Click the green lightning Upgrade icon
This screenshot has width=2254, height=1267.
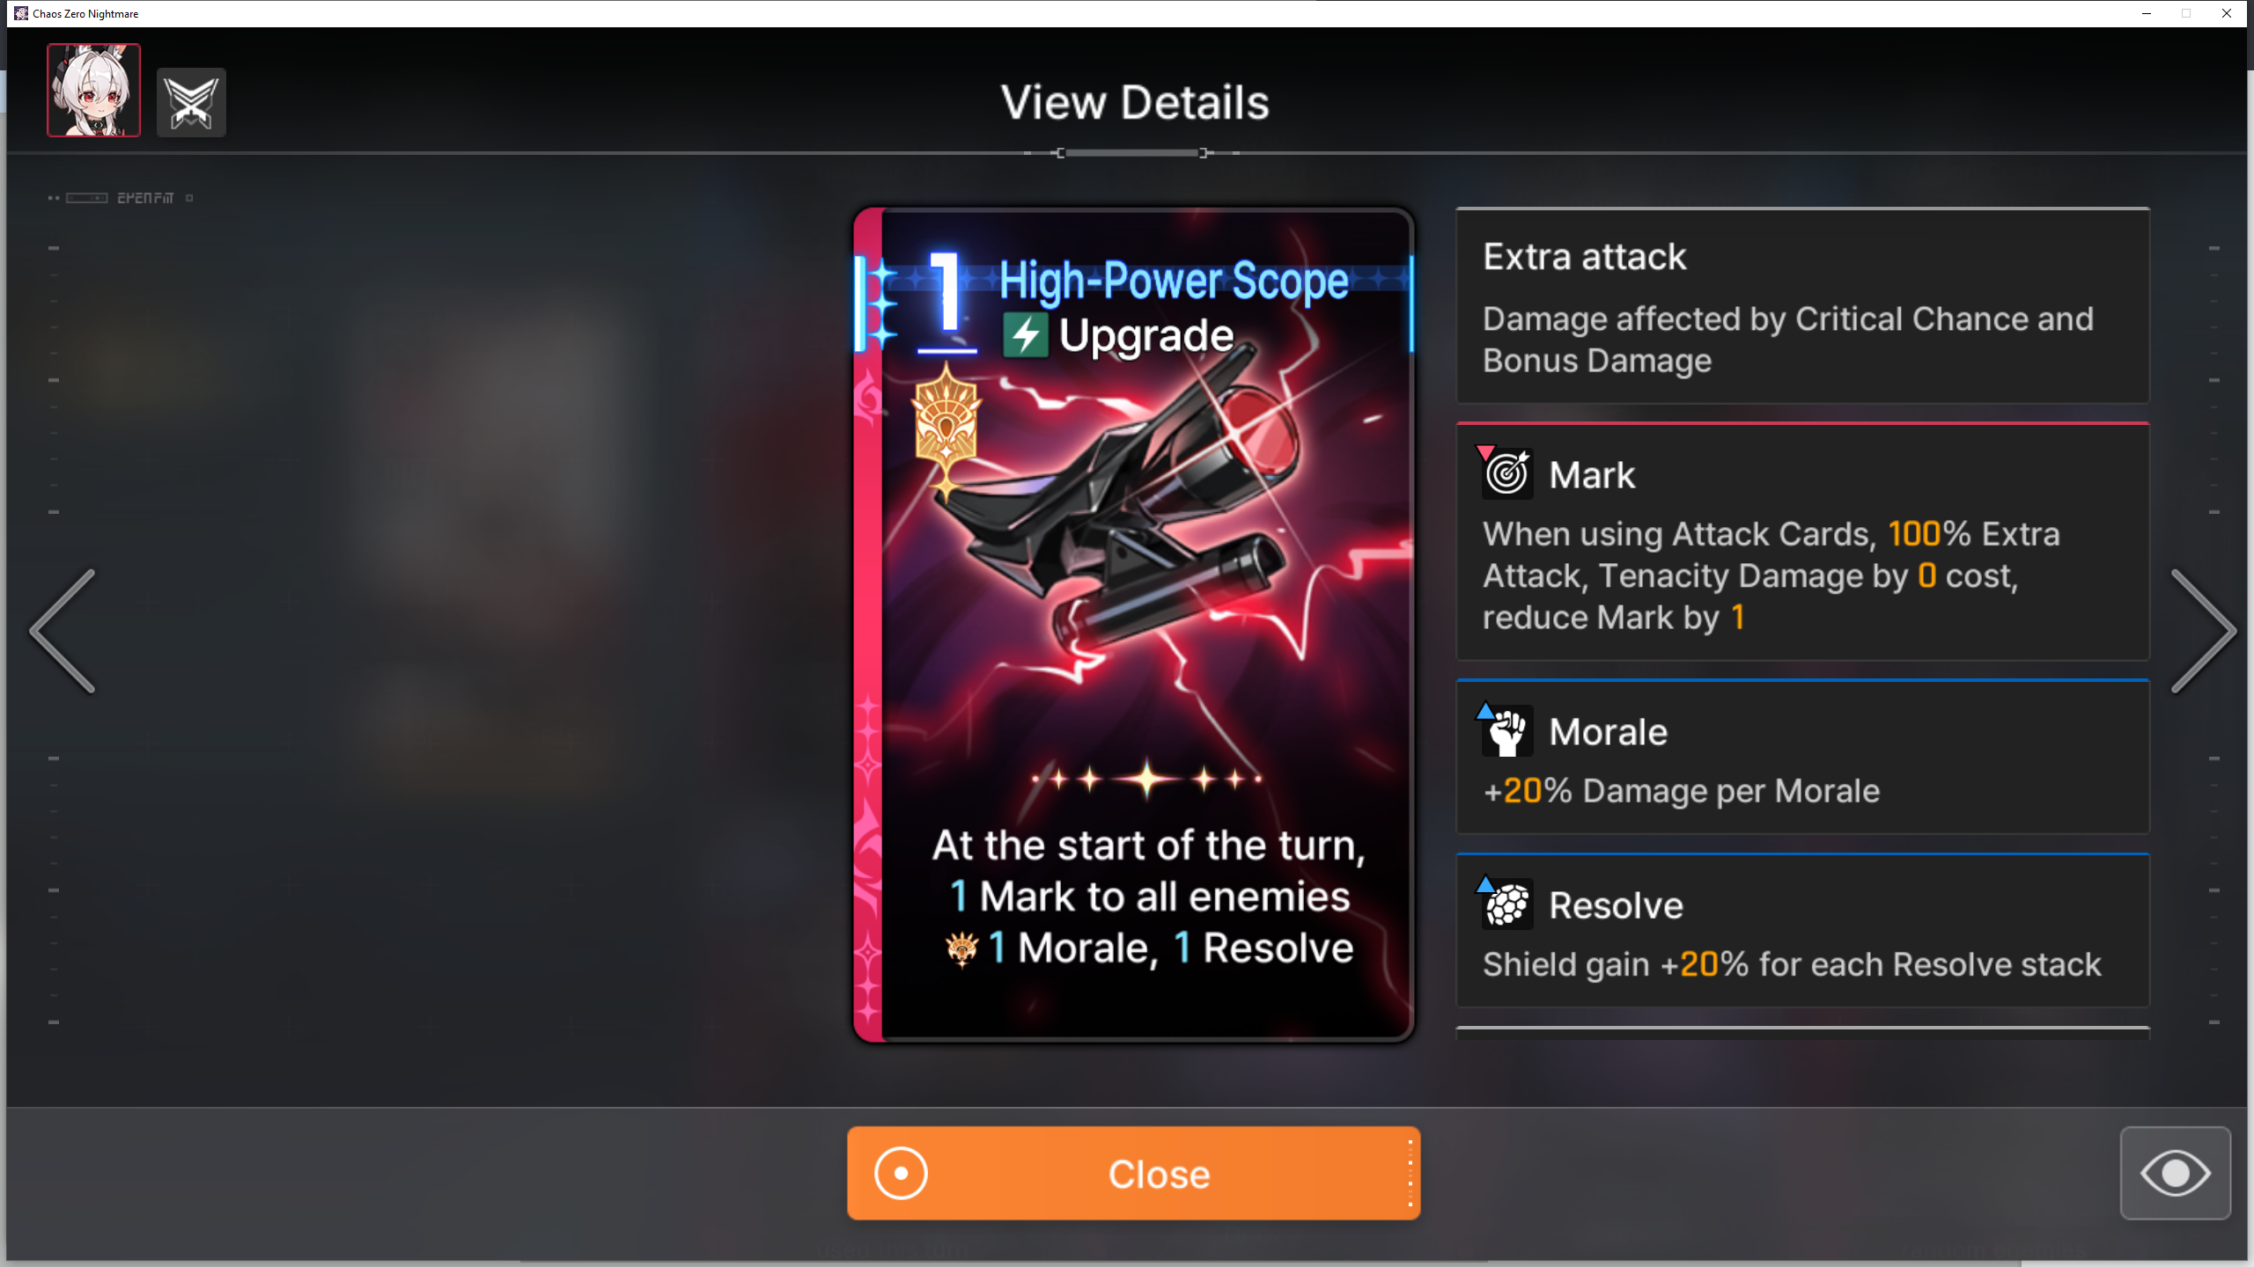1026,335
